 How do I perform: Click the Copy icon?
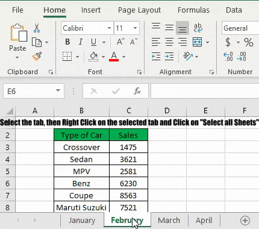click(x=37, y=42)
